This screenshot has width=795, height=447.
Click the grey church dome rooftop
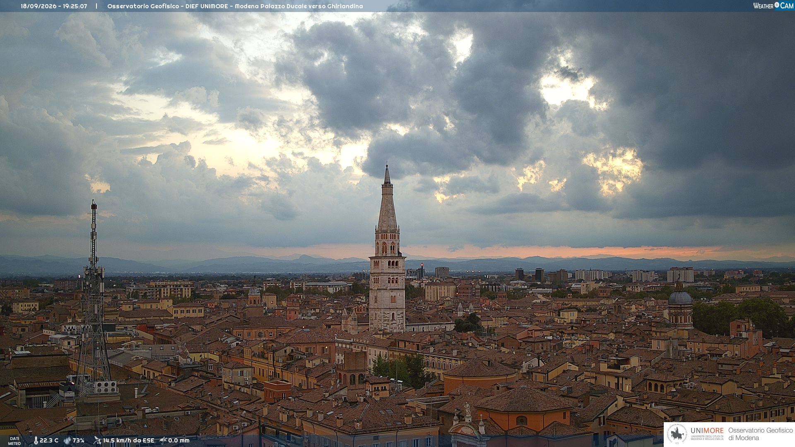point(680,297)
